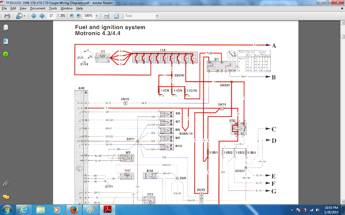Click the fit one full page icon

[116, 16]
